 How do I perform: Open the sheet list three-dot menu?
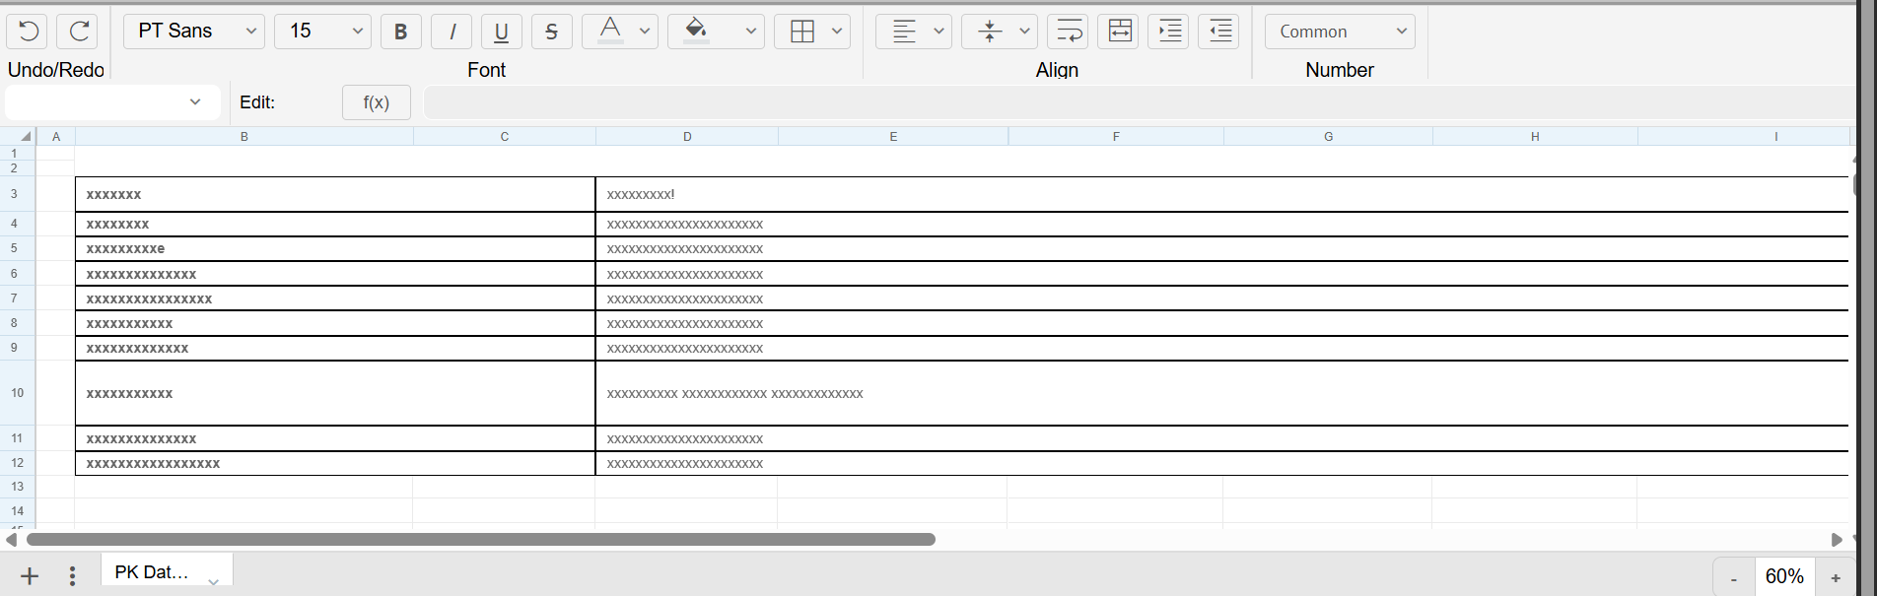[72, 576]
